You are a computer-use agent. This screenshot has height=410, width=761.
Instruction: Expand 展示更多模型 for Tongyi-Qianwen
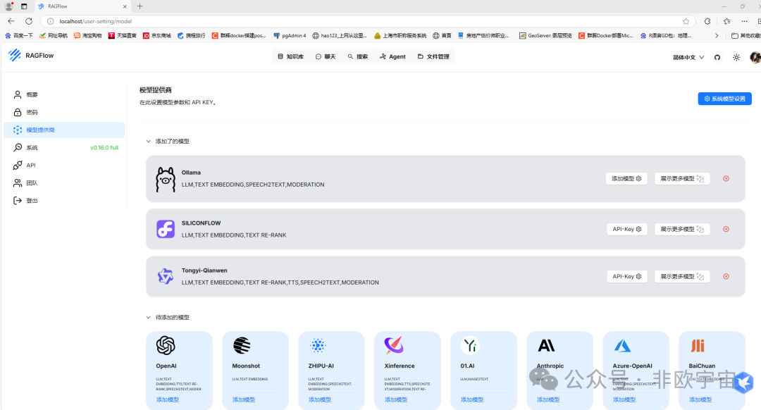682,277
